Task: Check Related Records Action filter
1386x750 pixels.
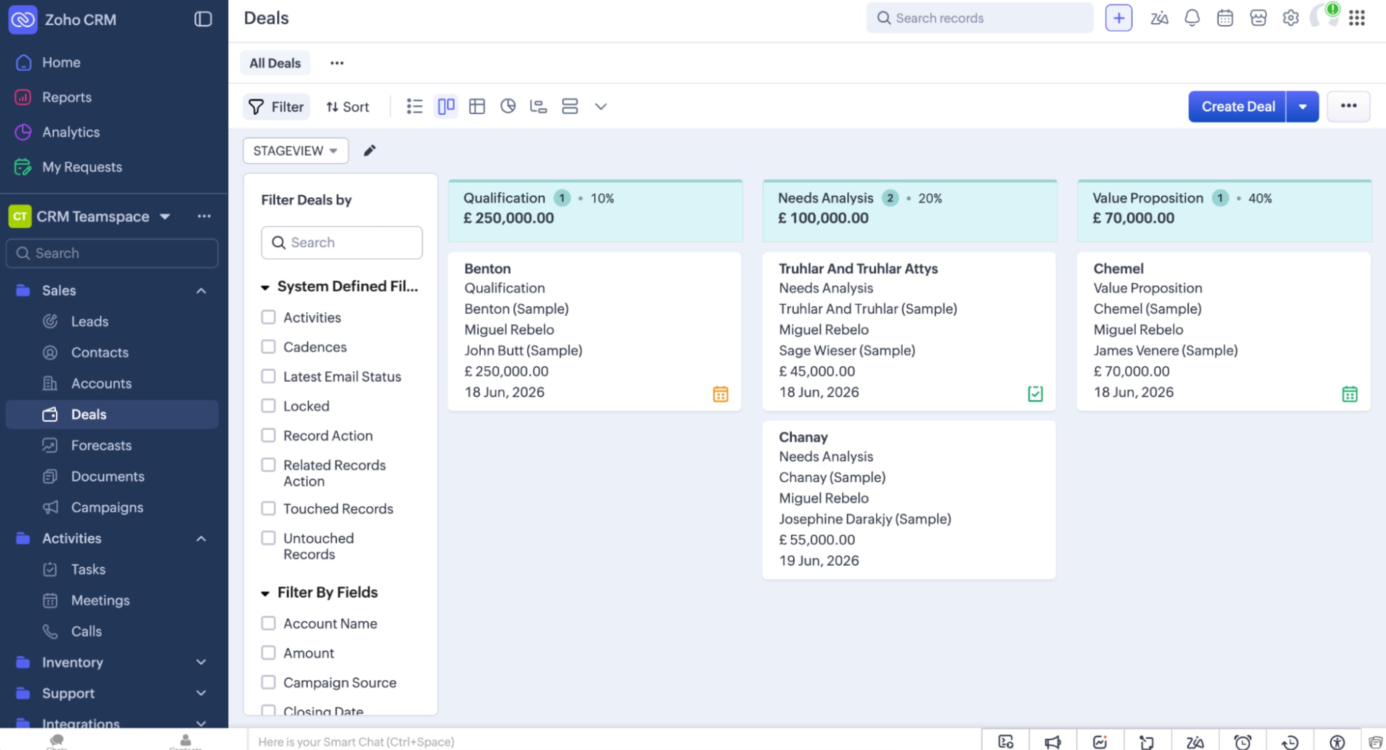Action: click(x=268, y=465)
